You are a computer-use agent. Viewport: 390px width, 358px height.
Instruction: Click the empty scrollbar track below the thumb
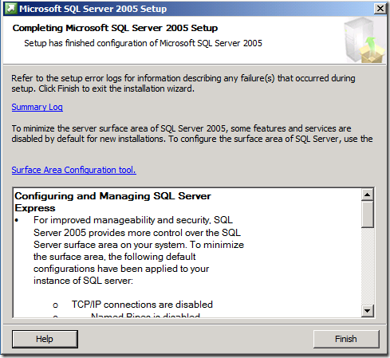(x=368, y=266)
